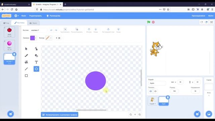Viewport: 215px width, 121px height.
Task: Select the apple costume thumbnail
Action: pos(9,32)
